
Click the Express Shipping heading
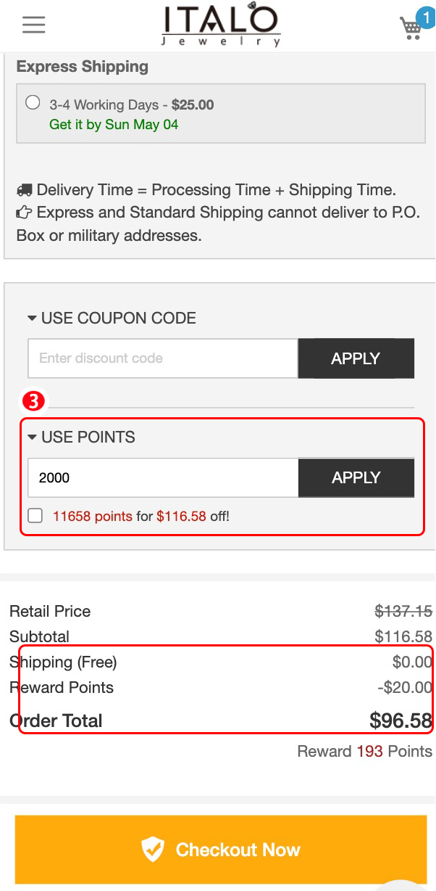click(x=83, y=67)
